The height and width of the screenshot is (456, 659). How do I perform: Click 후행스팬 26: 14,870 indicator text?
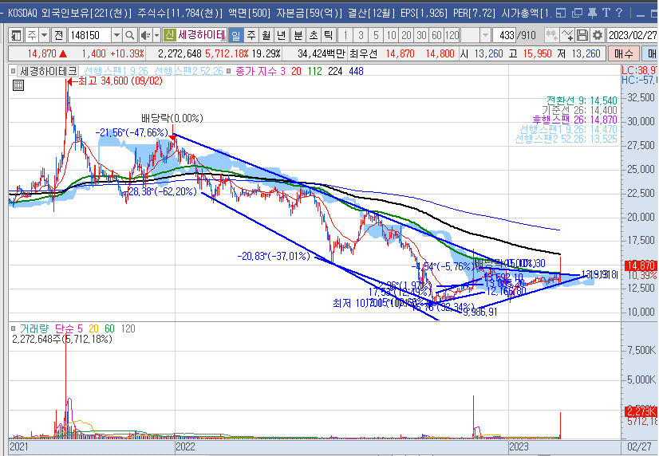point(574,120)
